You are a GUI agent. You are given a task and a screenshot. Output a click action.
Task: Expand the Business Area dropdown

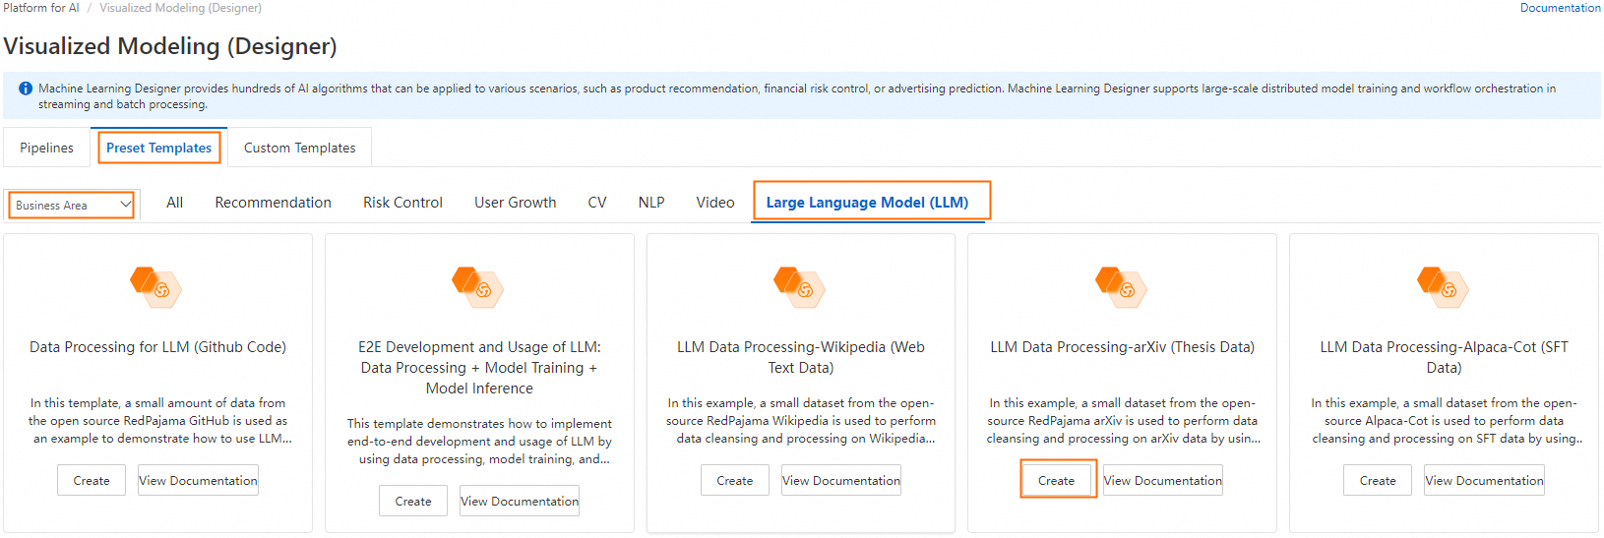[x=72, y=205]
